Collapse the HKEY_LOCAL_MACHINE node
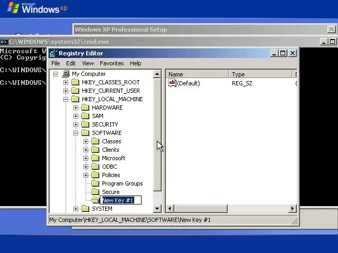 pos(65,99)
